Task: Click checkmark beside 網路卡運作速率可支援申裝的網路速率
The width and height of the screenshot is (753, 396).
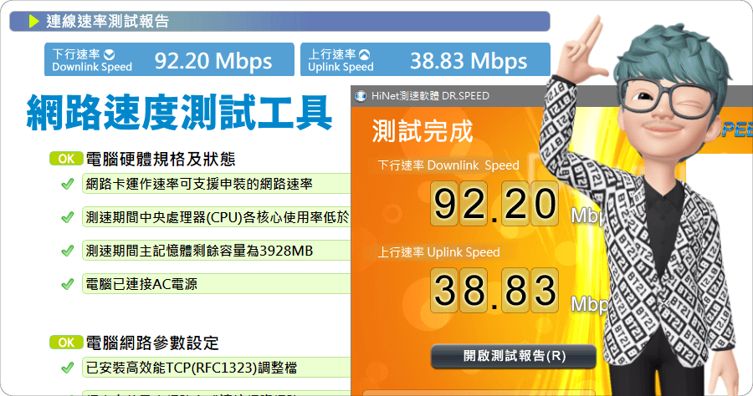Action: [x=68, y=184]
